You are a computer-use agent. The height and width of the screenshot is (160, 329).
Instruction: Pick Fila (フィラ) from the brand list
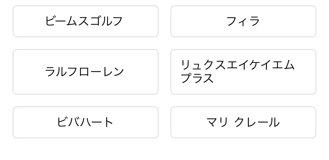click(243, 21)
